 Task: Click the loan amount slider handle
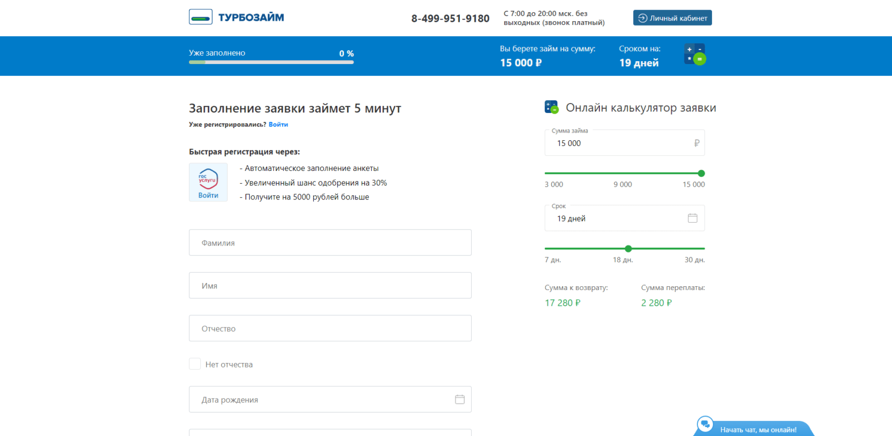[701, 173]
